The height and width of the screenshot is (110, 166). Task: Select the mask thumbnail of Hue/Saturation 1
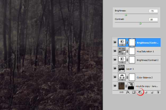click(132, 51)
